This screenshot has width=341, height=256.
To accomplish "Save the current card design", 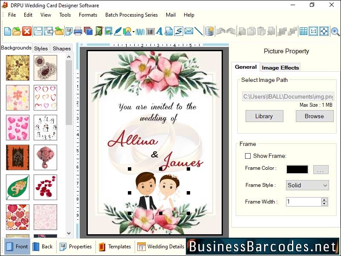I will (38, 31).
